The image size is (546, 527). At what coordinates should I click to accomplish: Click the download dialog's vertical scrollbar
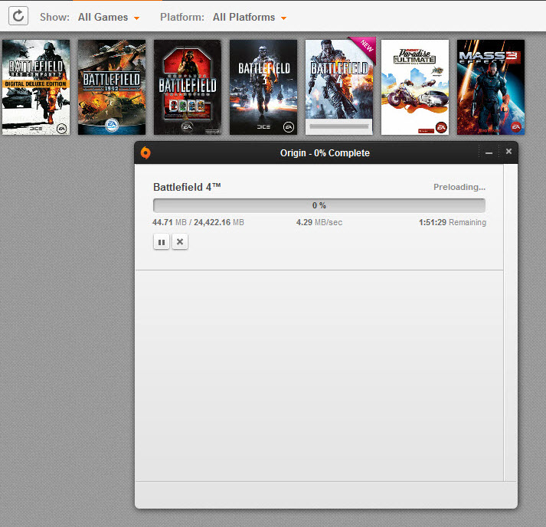point(510,322)
